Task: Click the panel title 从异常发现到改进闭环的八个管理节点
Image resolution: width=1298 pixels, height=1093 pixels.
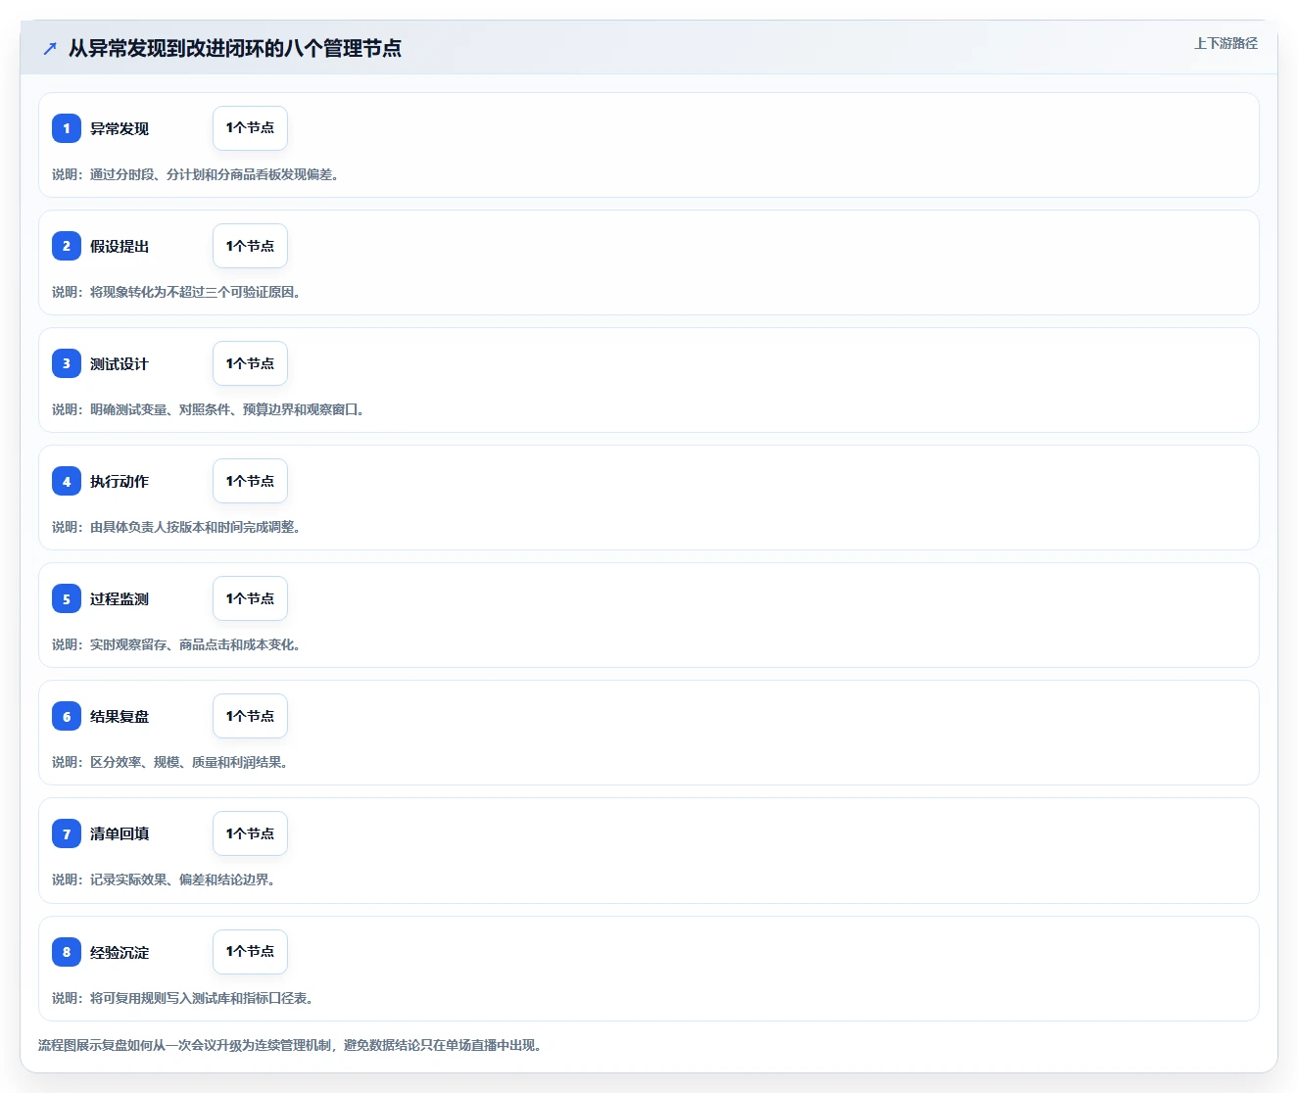Action: pos(235,48)
